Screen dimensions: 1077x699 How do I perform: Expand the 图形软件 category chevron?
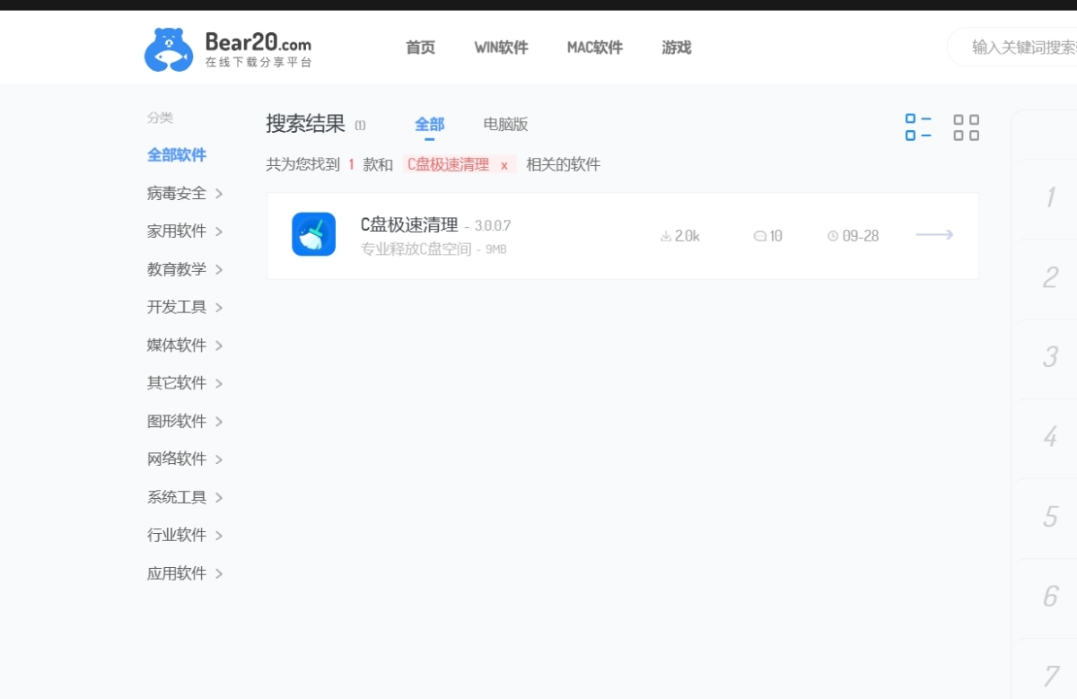pos(219,422)
